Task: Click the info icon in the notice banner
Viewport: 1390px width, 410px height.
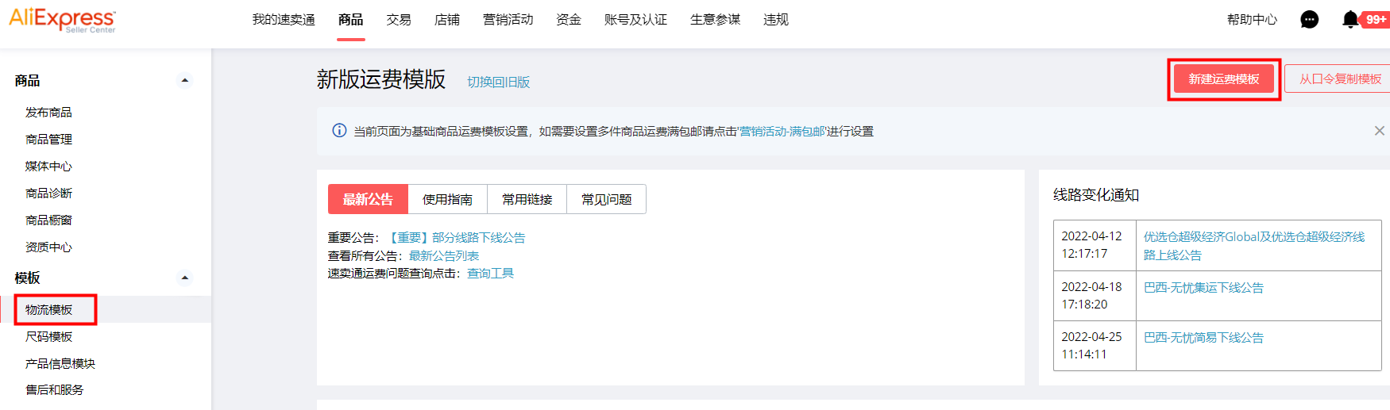Action: 339,131
